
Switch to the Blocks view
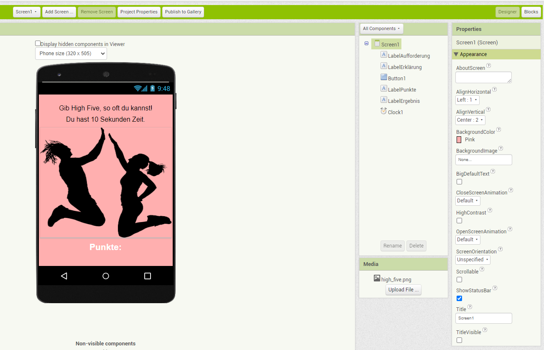531,12
